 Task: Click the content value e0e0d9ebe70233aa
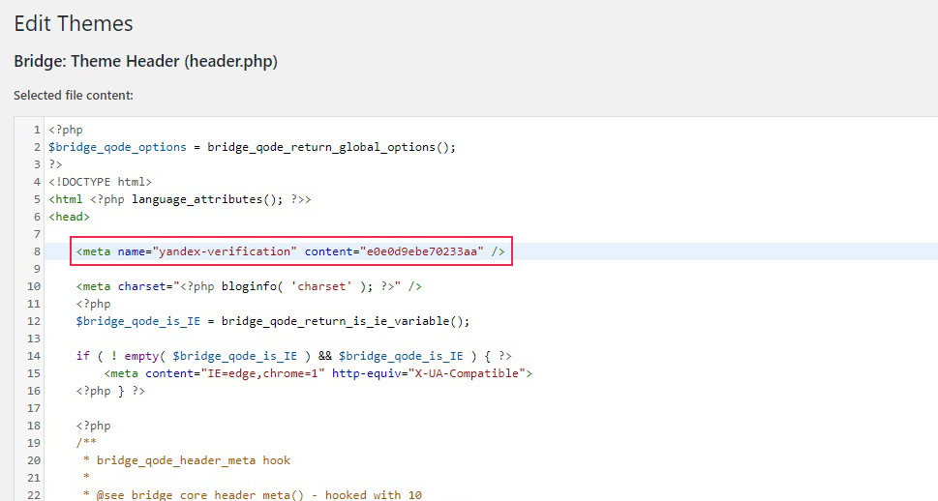[x=422, y=251]
